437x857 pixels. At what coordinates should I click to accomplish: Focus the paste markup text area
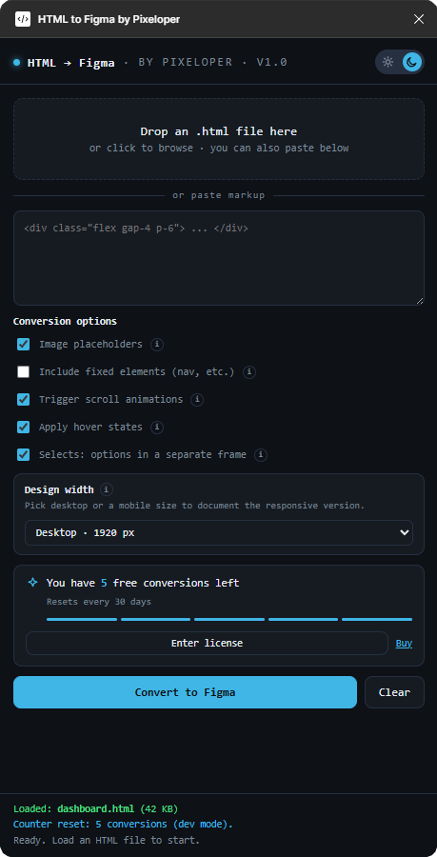click(x=219, y=258)
